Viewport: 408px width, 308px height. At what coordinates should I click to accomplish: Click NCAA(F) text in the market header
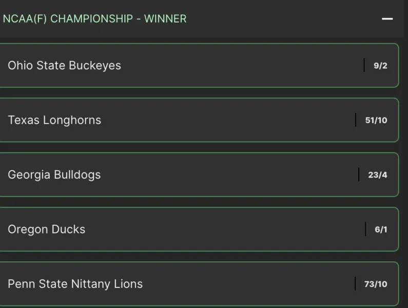pos(25,19)
